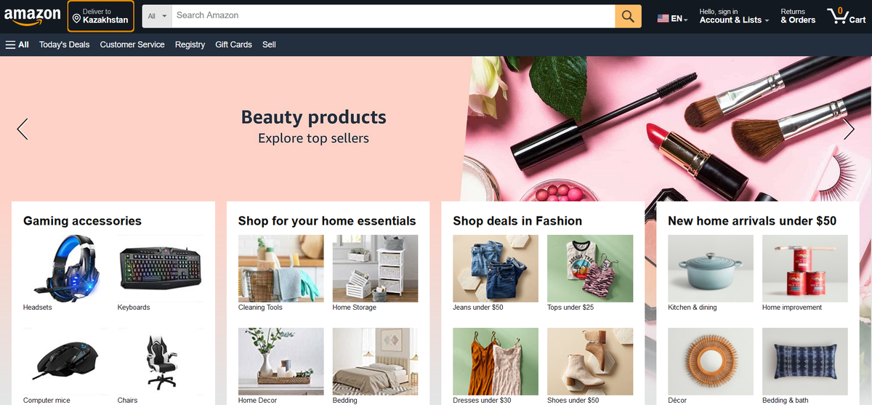Open the Keyboards product image
The height and width of the screenshot is (405, 872).
tap(161, 268)
